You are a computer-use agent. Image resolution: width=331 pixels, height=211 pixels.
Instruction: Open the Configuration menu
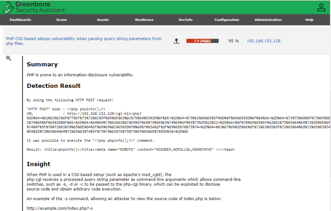click(x=227, y=20)
